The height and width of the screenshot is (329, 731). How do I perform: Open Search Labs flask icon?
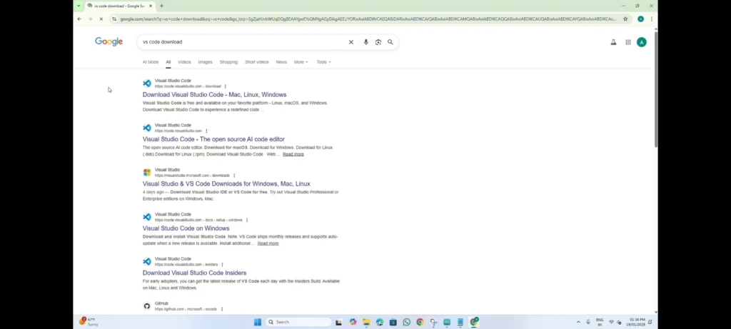613,42
